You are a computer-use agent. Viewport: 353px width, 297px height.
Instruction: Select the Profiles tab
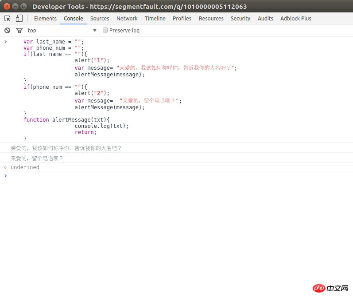(x=182, y=18)
